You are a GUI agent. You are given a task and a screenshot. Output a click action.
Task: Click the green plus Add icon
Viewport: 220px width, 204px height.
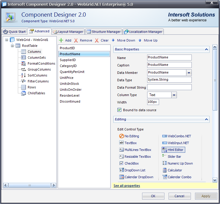coord(61,40)
